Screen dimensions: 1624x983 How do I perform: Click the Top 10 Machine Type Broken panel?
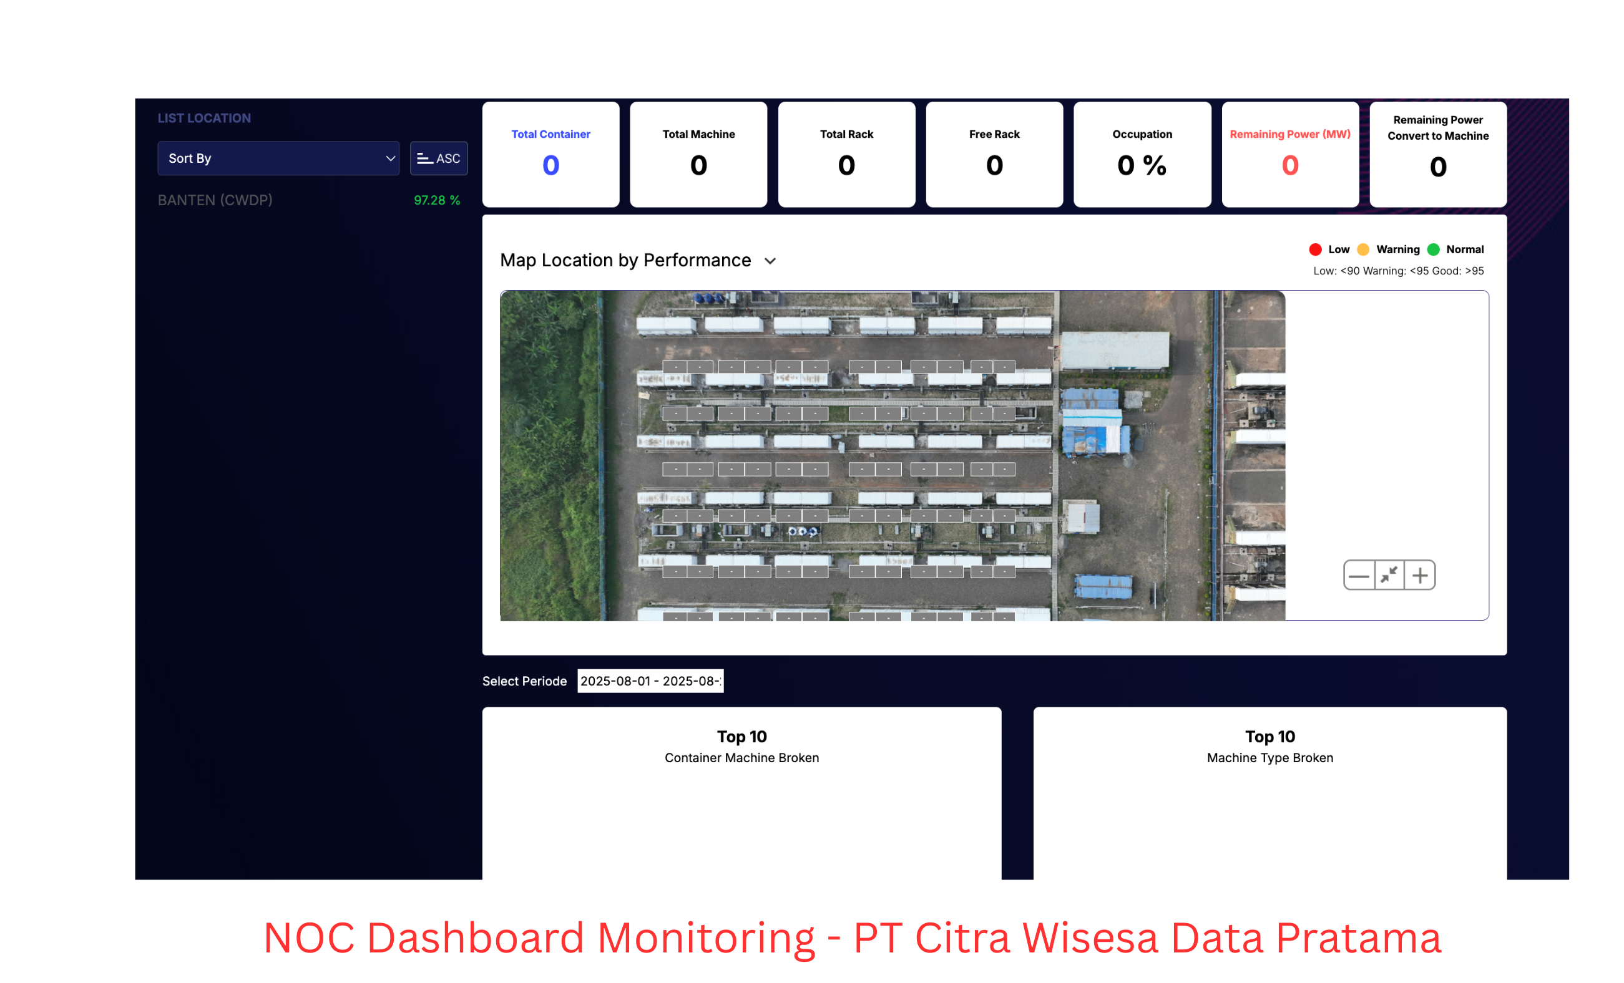(1269, 791)
